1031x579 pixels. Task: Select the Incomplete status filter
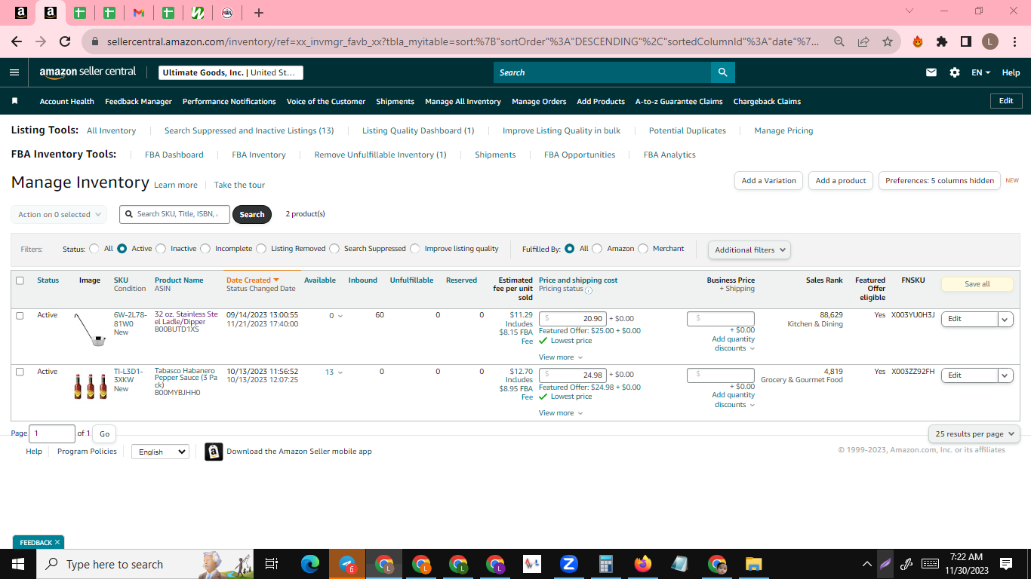coord(205,248)
